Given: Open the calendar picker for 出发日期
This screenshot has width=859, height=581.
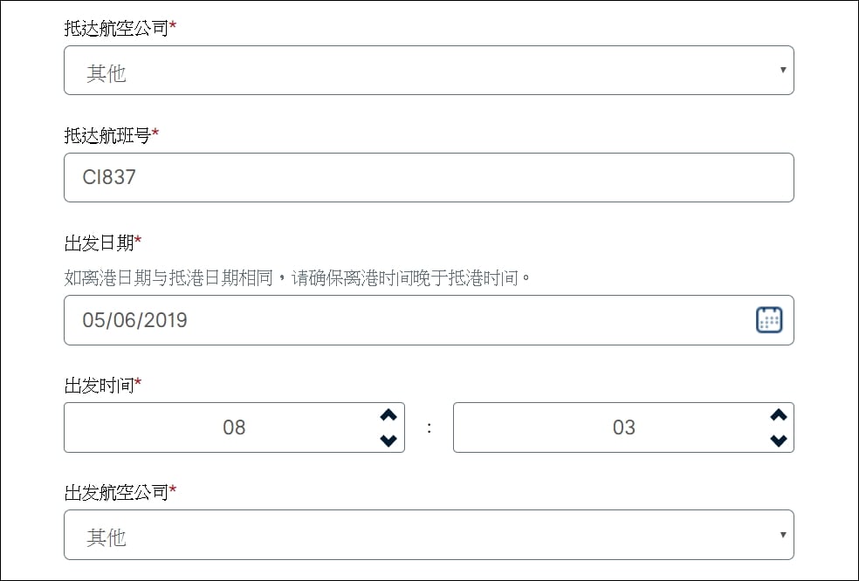Looking at the screenshot, I should point(769,320).
